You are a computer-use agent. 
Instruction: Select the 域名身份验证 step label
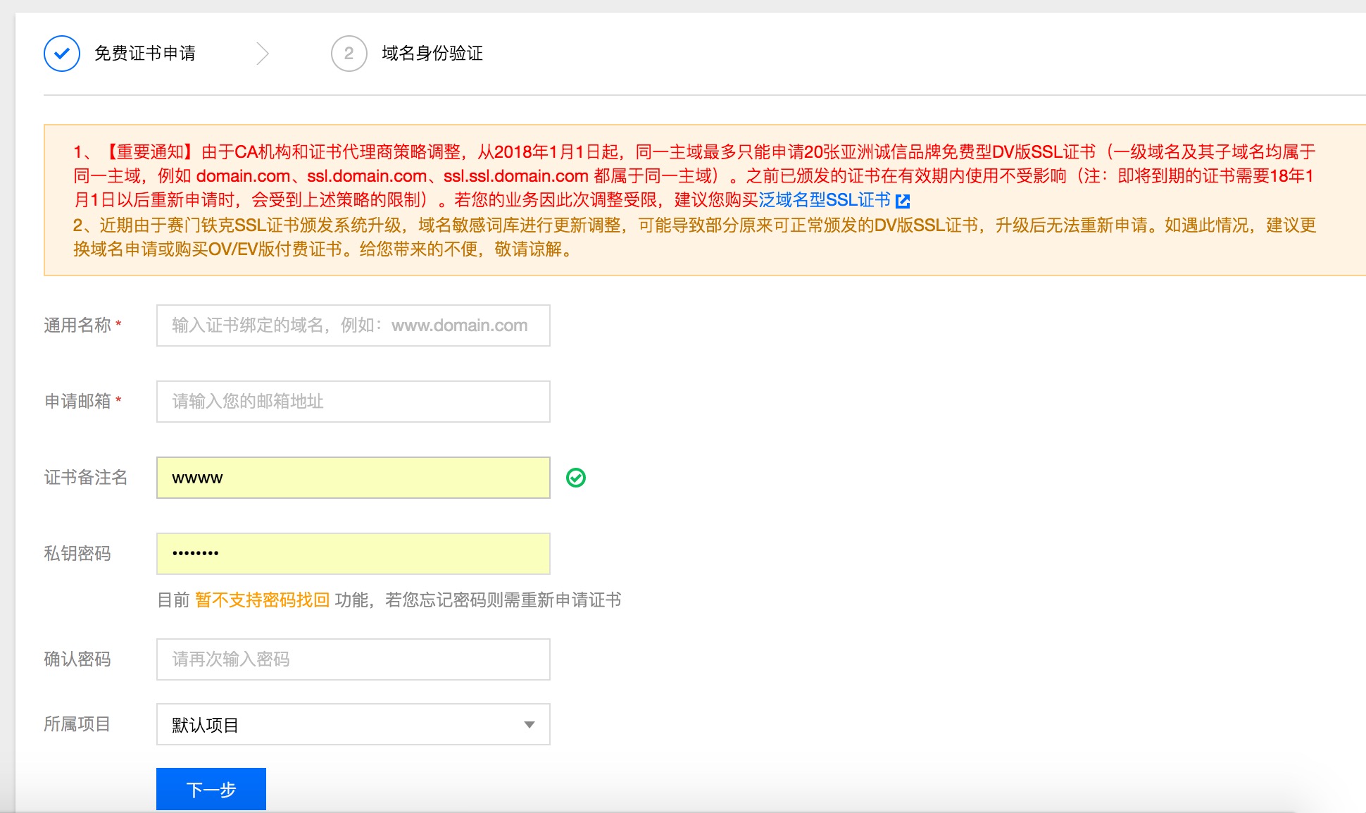(x=432, y=54)
